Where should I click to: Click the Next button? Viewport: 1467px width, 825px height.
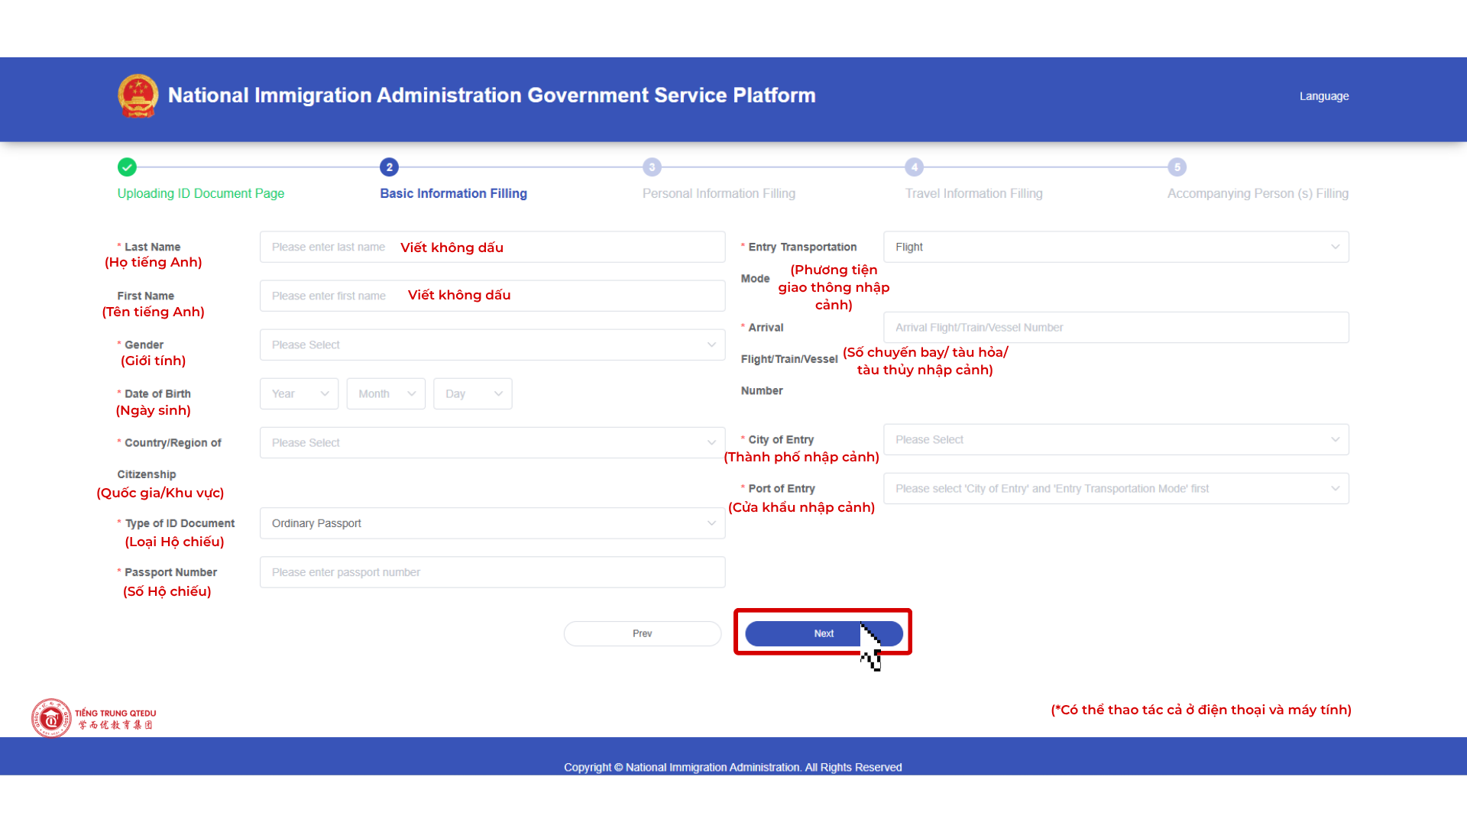824,633
